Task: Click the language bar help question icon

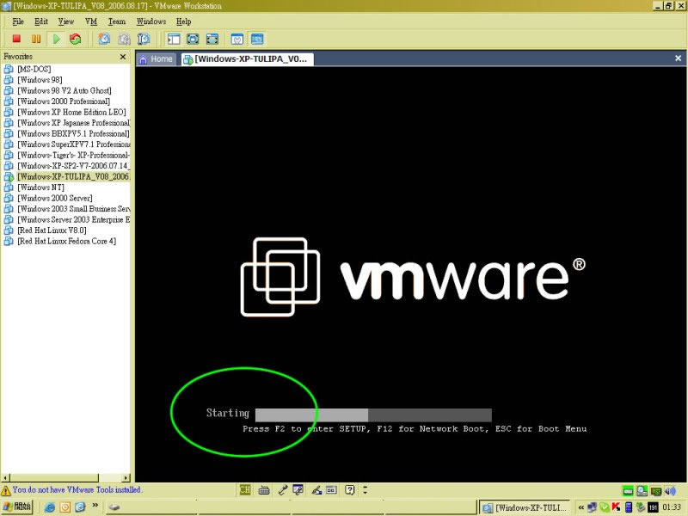Action: pos(349,489)
